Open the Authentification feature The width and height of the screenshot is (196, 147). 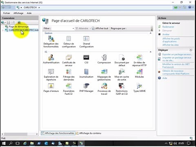(51, 59)
